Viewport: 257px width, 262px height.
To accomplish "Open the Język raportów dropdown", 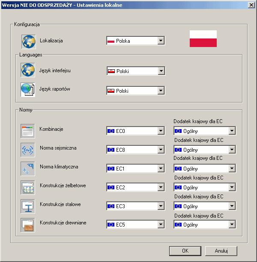I will coord(136,91).
